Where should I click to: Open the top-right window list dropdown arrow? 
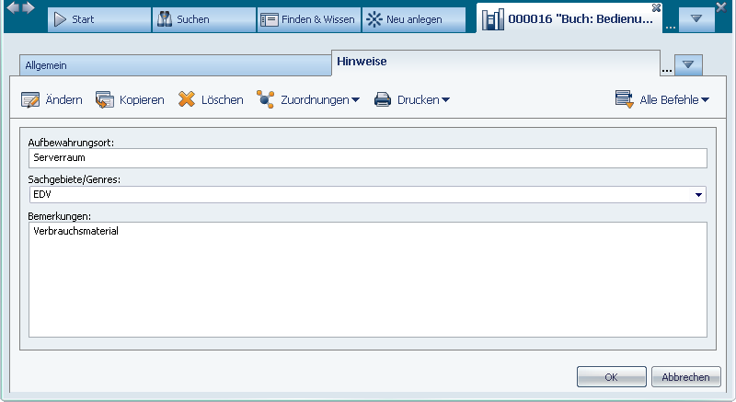click(696, 19)
